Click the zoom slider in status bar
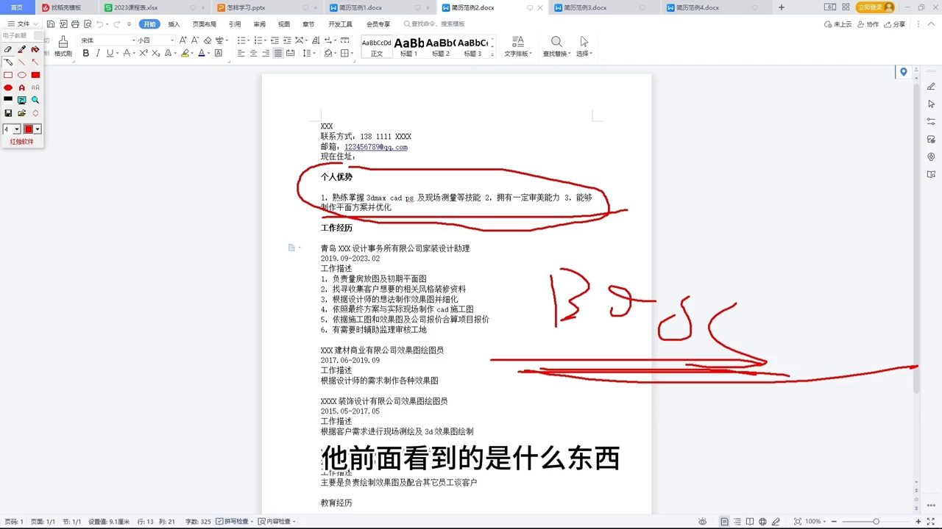This screenshot has width=942, height=529. (876, 522)
